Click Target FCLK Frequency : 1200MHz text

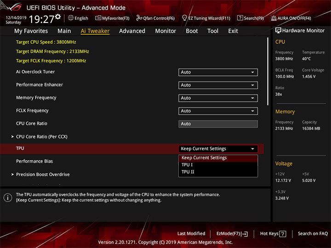[x=51, y=61]
